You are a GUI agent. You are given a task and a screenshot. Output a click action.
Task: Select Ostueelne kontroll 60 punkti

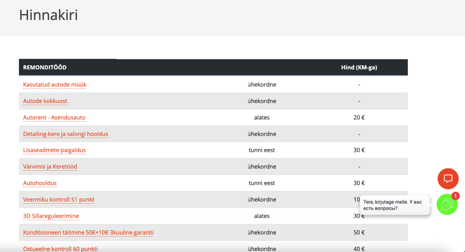pyautogui.click(x=60, y=249)
